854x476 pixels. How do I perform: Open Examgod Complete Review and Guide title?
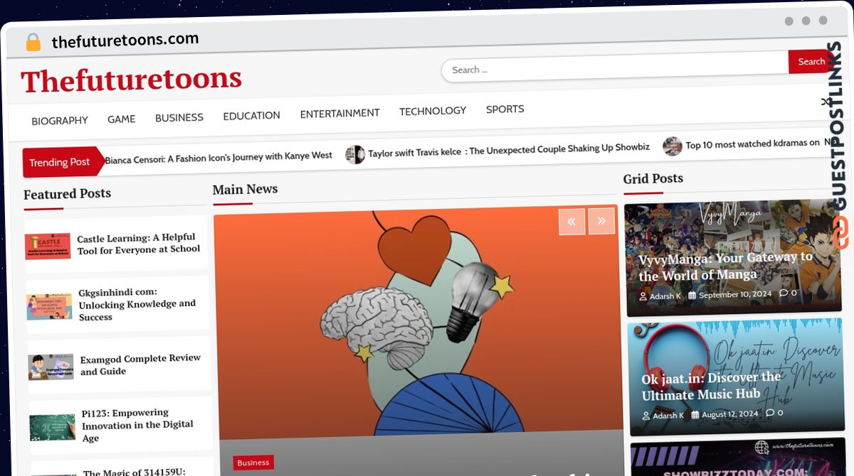pyautogui.click(x=141, y=364)
